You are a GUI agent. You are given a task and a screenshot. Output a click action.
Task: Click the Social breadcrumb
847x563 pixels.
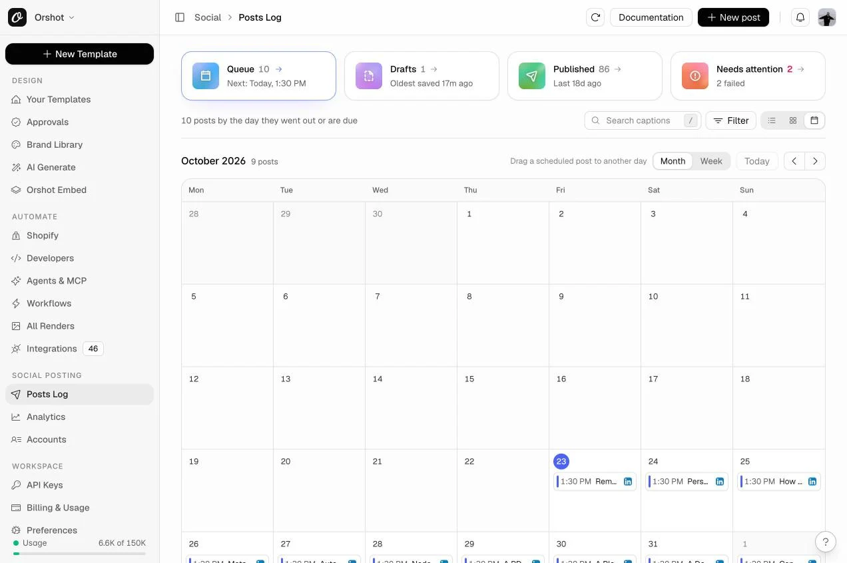tap(208, 17)
